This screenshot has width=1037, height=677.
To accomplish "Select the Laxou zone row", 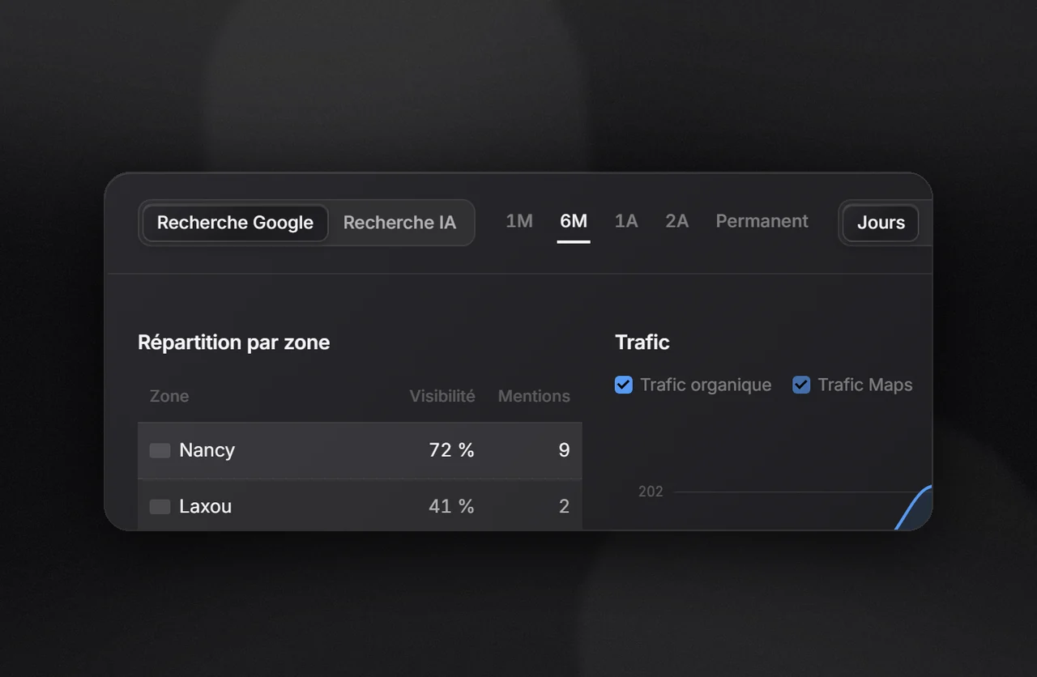I will (x=360, y=505).
